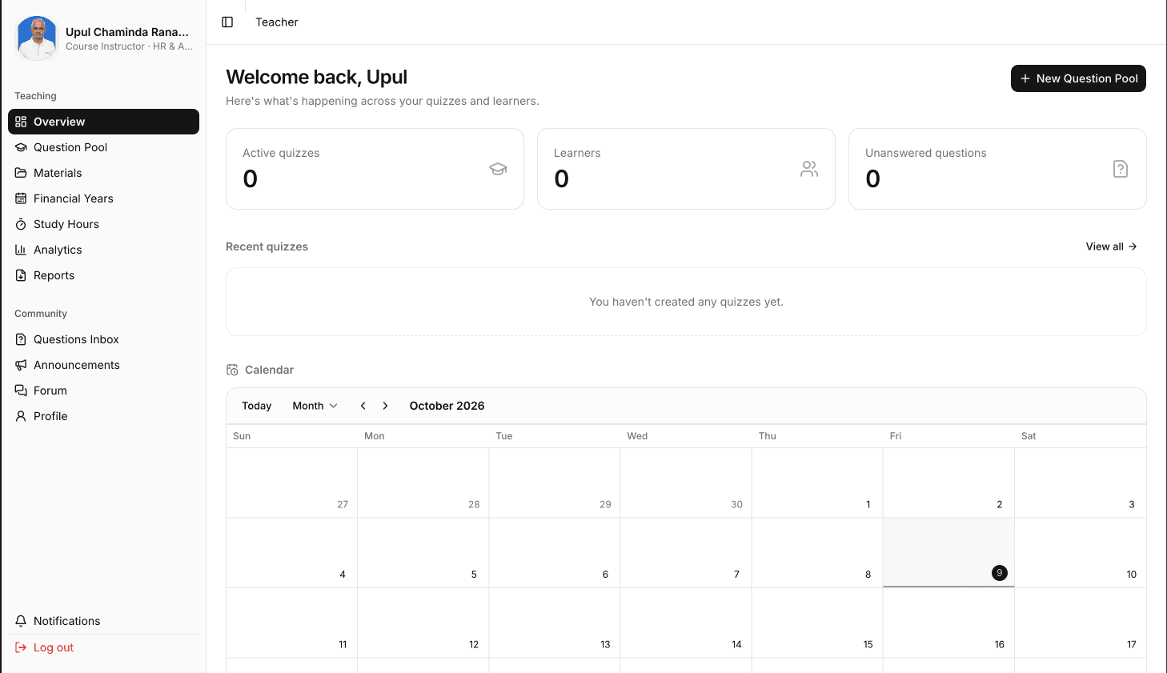
Task: Click the Announcements megaphone icon
Action: coord(21,365)
